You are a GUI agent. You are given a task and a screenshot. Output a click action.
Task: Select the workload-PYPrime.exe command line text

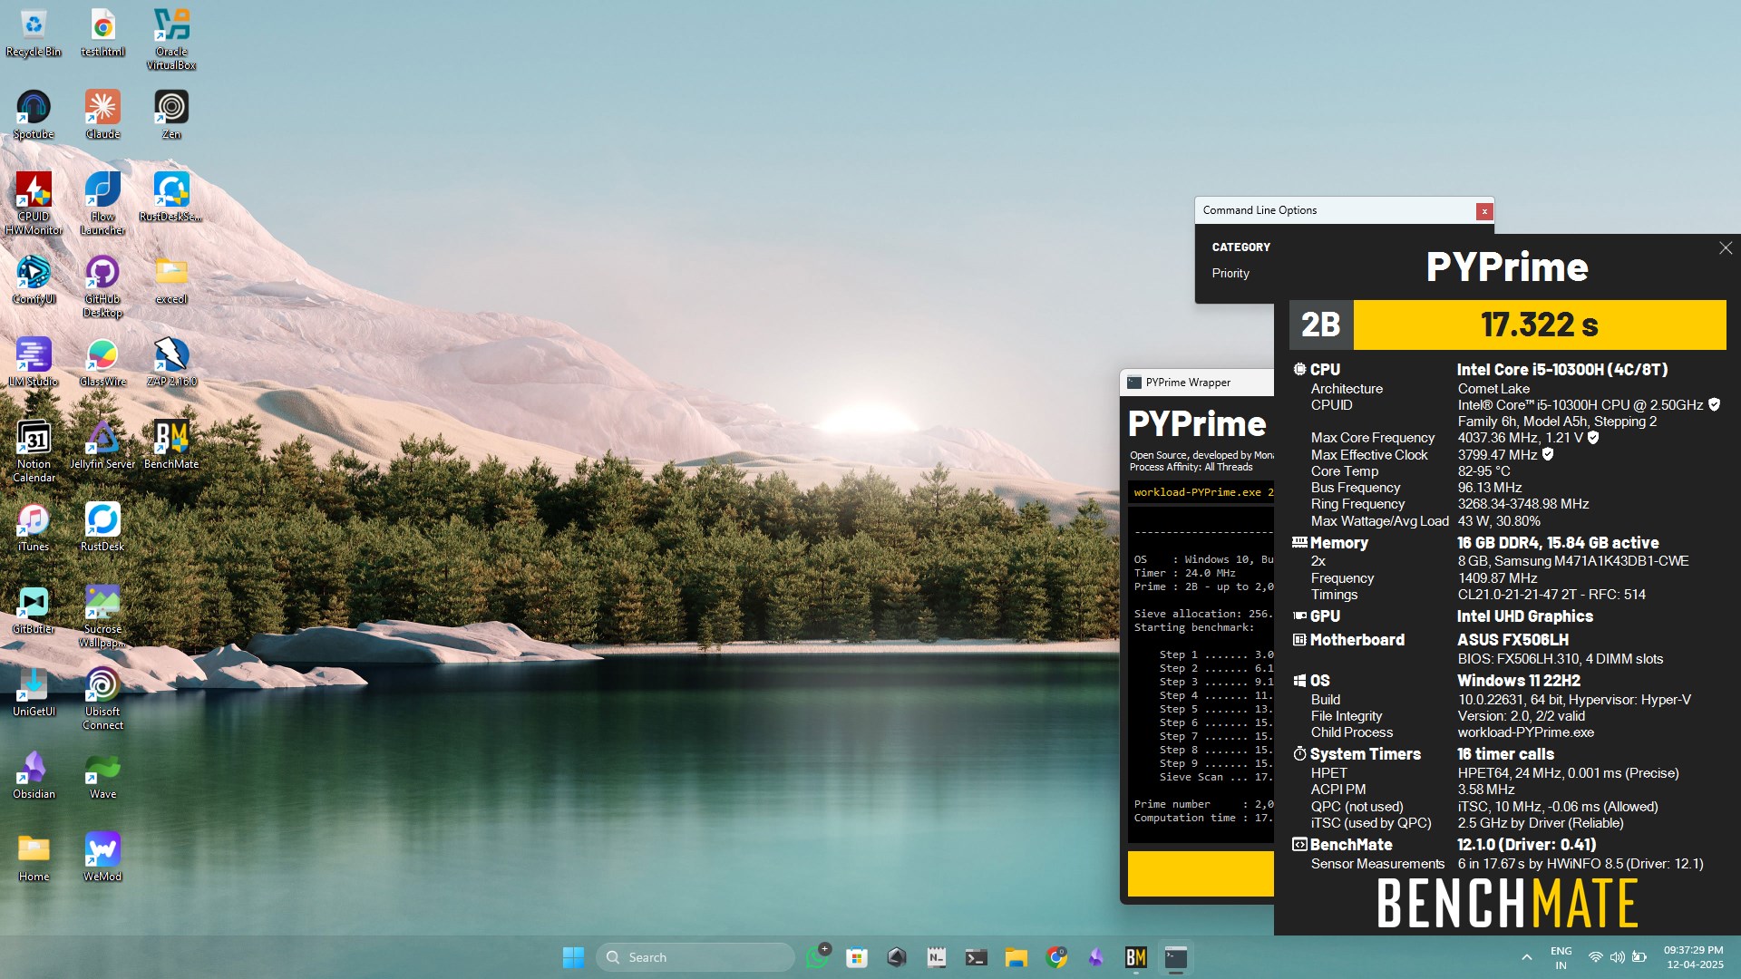(x=1203, y=492)
